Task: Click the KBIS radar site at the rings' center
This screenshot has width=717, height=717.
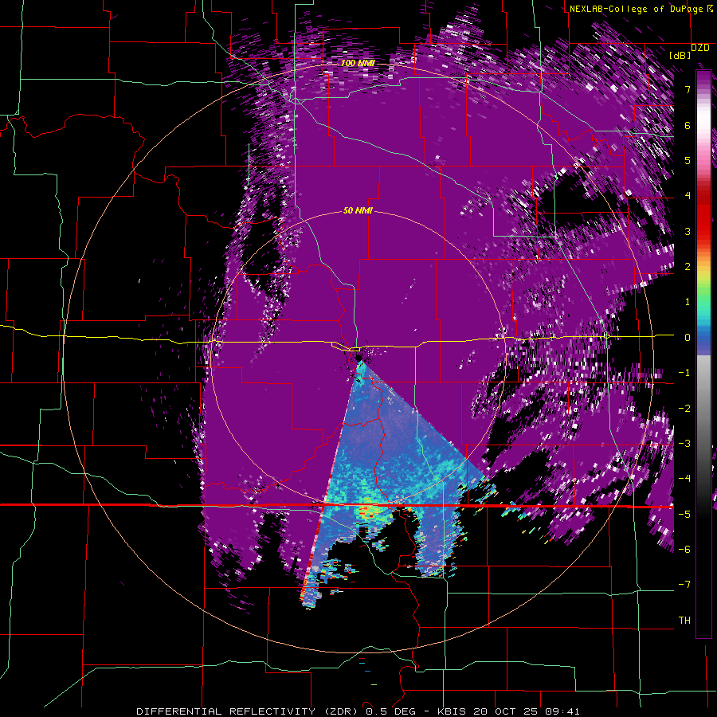Action: [x=358, y=358]
